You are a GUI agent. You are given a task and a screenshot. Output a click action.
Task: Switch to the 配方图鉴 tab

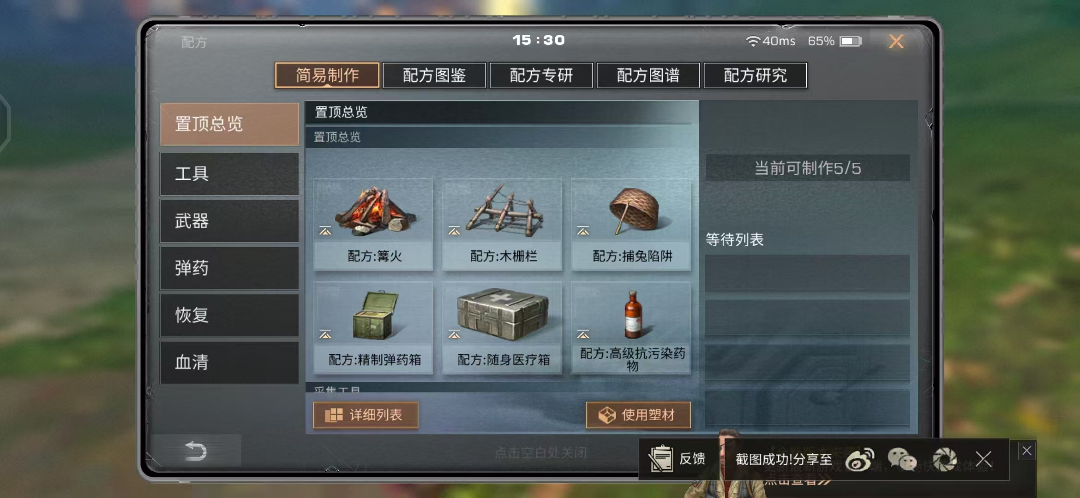434,75
